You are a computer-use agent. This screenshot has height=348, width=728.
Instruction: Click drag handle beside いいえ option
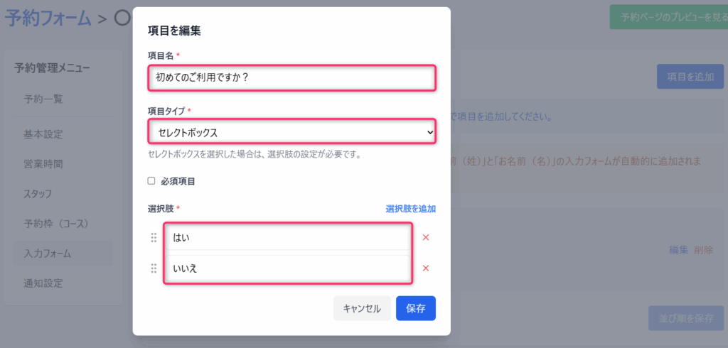(x=154, y=268)
